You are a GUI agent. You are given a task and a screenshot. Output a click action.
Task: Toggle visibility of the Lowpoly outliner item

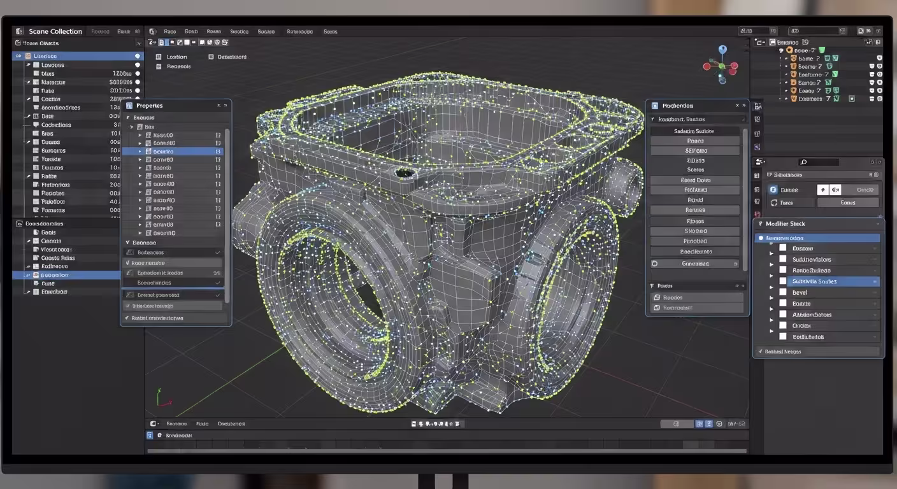click(x=138, y=65)
